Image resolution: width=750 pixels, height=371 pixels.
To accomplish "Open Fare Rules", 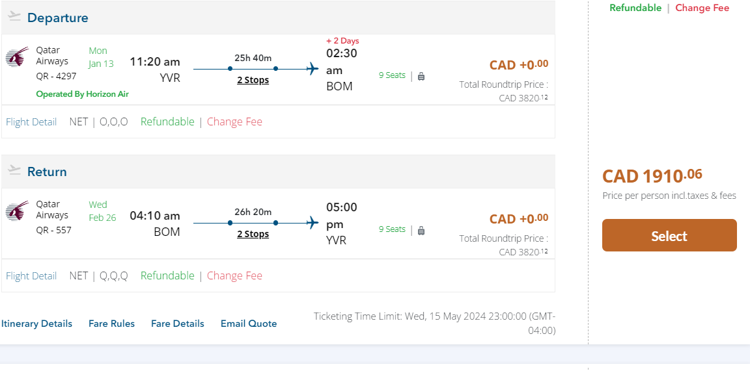I will [111, 324].
